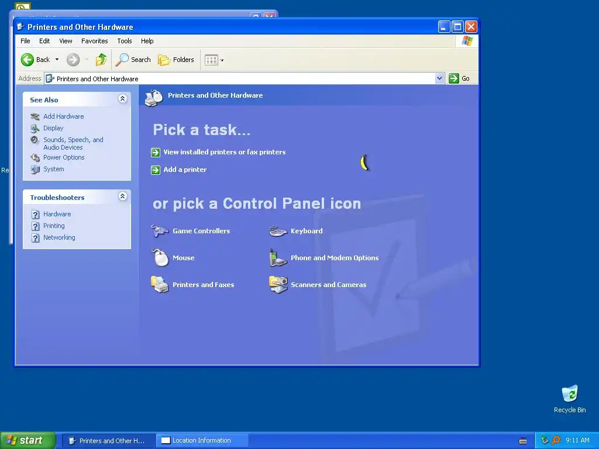Click the Power Options icon
Viewport: 599px width, 449px height.
click(x=35, y=157)
